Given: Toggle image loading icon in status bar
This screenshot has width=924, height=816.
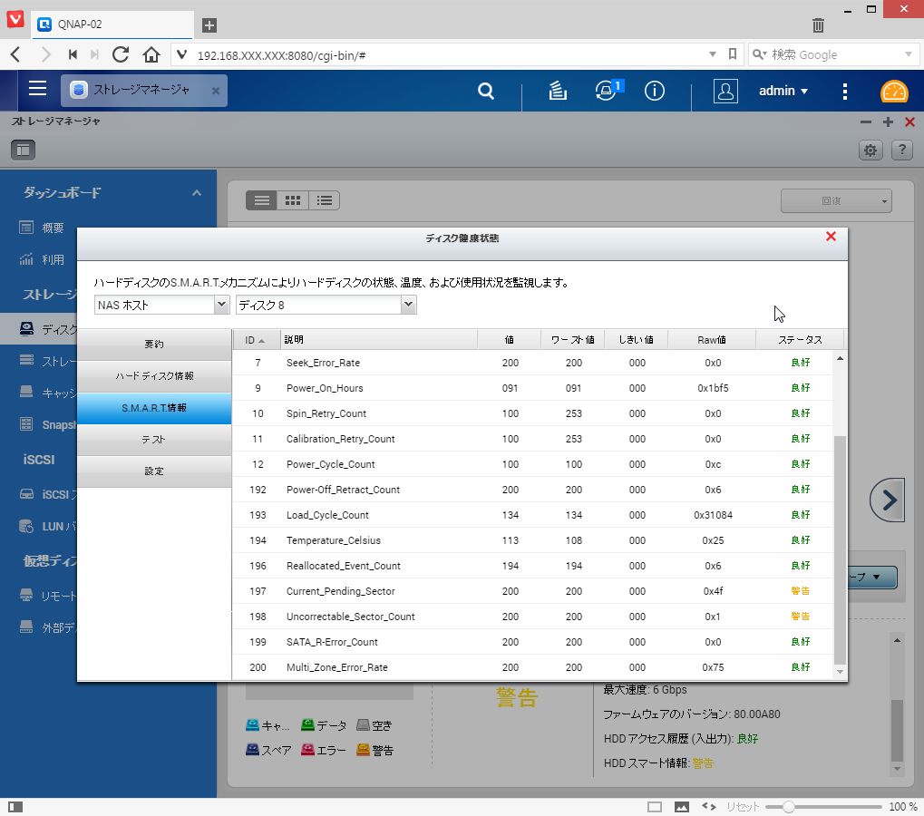Looking at the screenshot, I should (682, 807).
